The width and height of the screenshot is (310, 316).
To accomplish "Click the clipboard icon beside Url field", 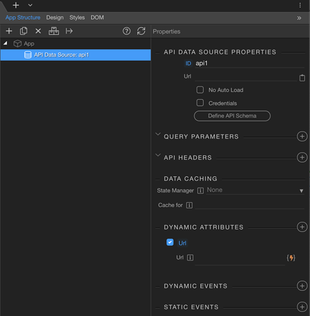I will [302, 78].
